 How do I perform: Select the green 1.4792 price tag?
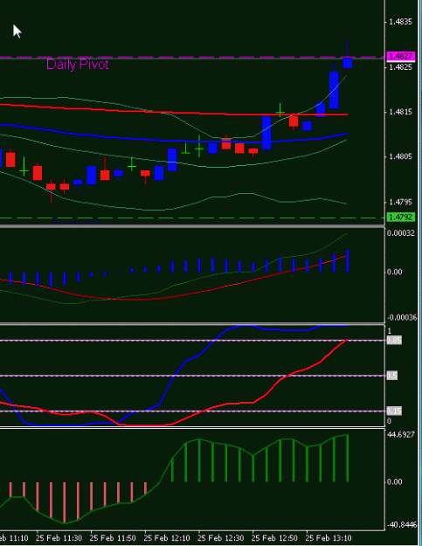[401, 218]
